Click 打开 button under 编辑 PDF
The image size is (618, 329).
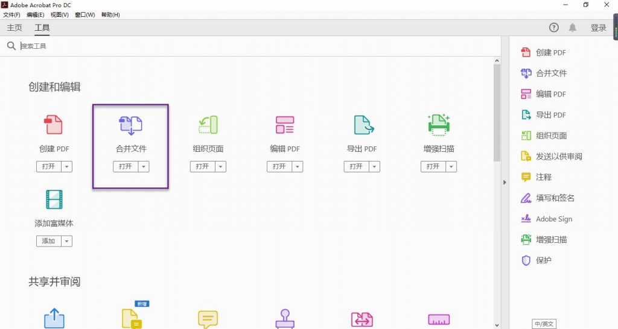pos(279,166)
